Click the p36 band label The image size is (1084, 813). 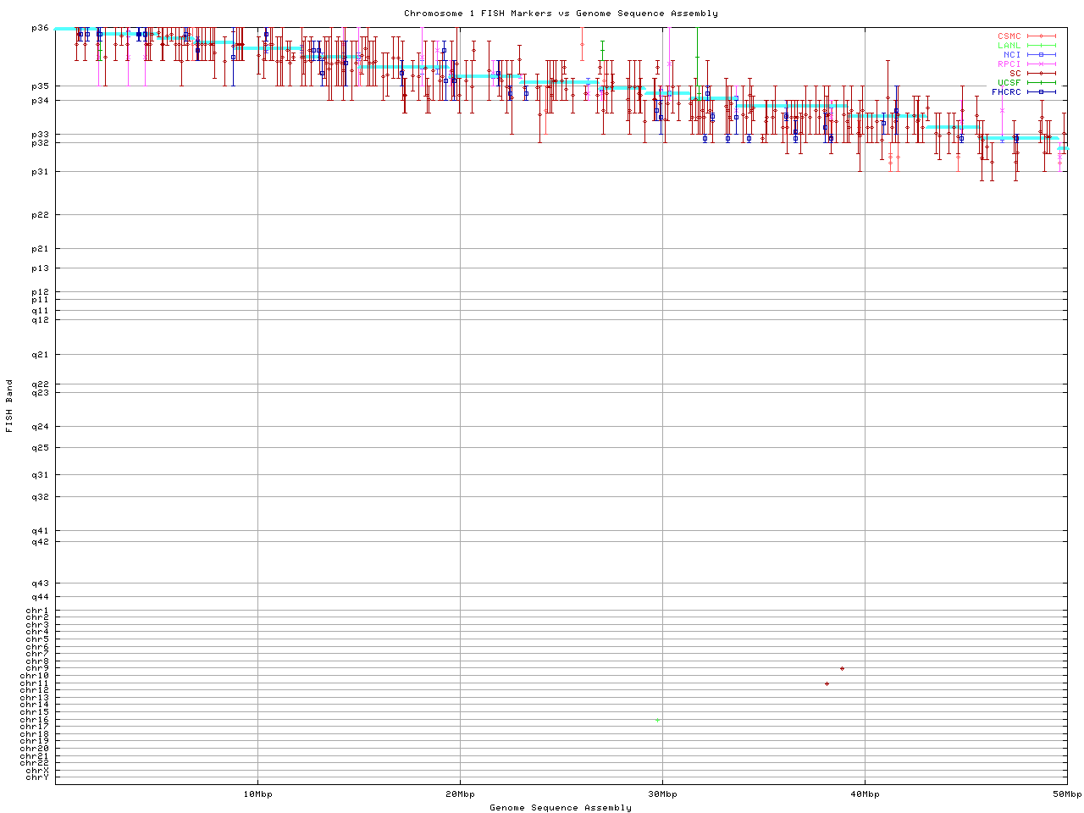coord(40,28)
